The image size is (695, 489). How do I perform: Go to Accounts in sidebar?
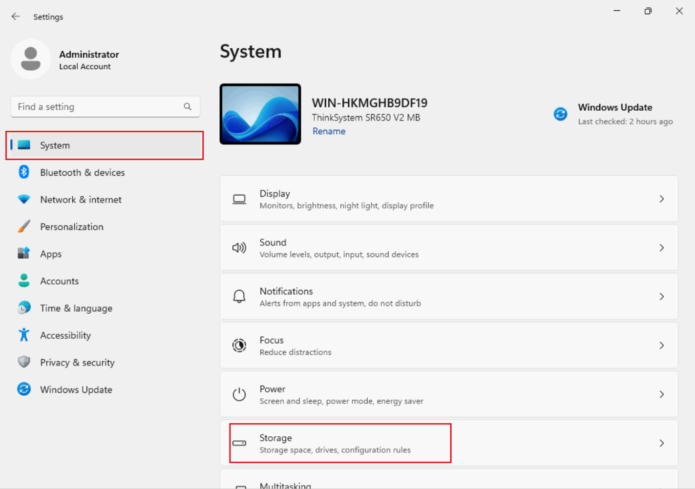click(x=59, y=281)
